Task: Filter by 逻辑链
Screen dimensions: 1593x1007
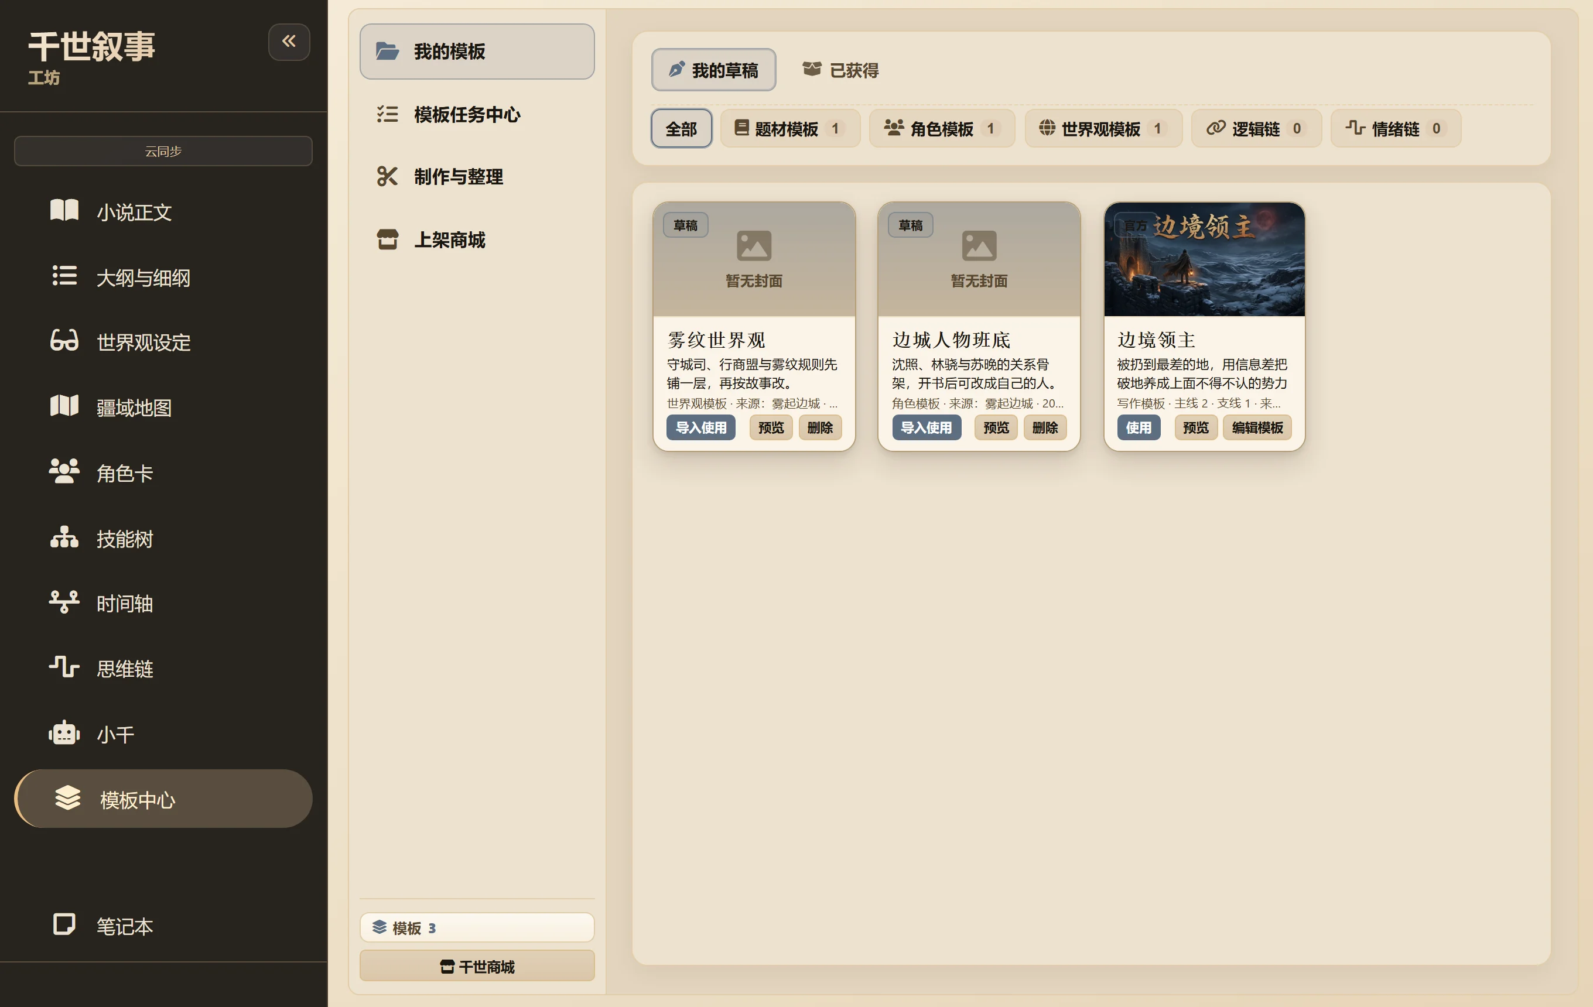Action: (x=1256, y=128)
